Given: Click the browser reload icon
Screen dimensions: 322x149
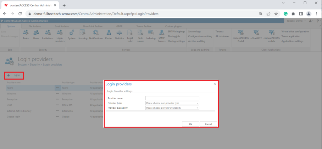Looking at the screenshot, I should point(20,14).
